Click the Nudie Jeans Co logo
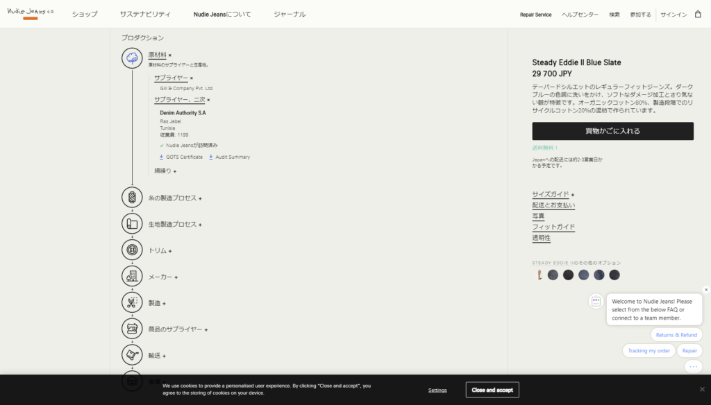Screen dimensions: 711x405 pyautogui.click(x=31, y=13)
